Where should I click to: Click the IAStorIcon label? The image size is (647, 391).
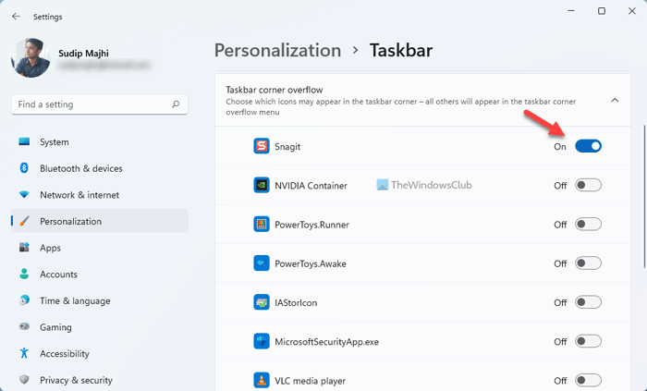(x=296, y=303)
